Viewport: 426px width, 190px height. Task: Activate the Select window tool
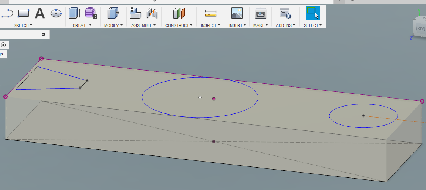coord(313,13)
